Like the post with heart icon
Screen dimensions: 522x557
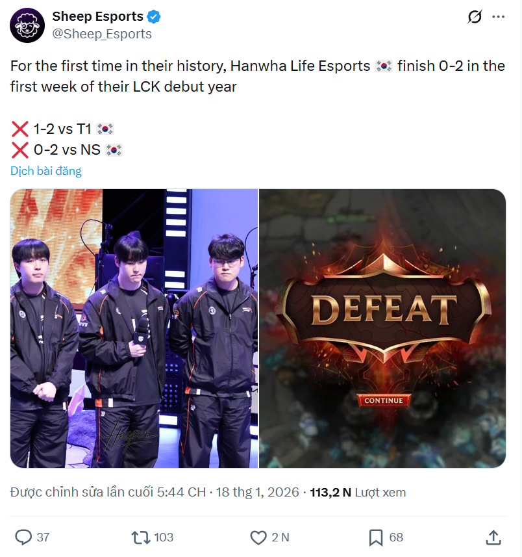[258, 538]
